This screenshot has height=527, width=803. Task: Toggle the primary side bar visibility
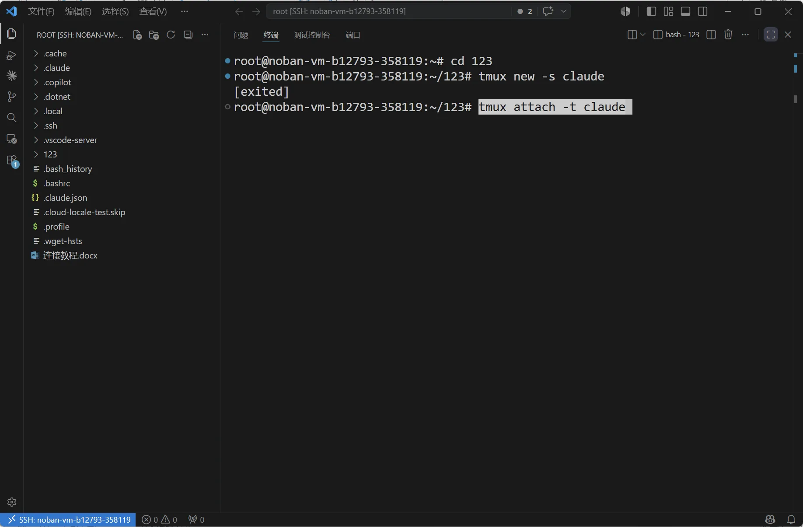coord(651,11)
